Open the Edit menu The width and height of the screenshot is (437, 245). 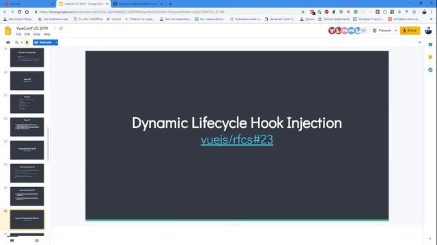27,34
